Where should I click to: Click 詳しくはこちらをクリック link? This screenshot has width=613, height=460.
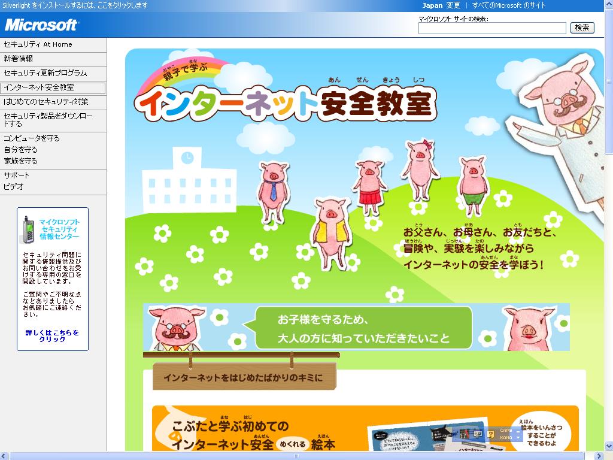[x=52, y=335]
